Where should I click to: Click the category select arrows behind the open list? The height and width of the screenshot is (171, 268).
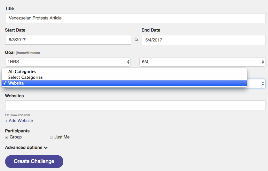click(263, 84)
